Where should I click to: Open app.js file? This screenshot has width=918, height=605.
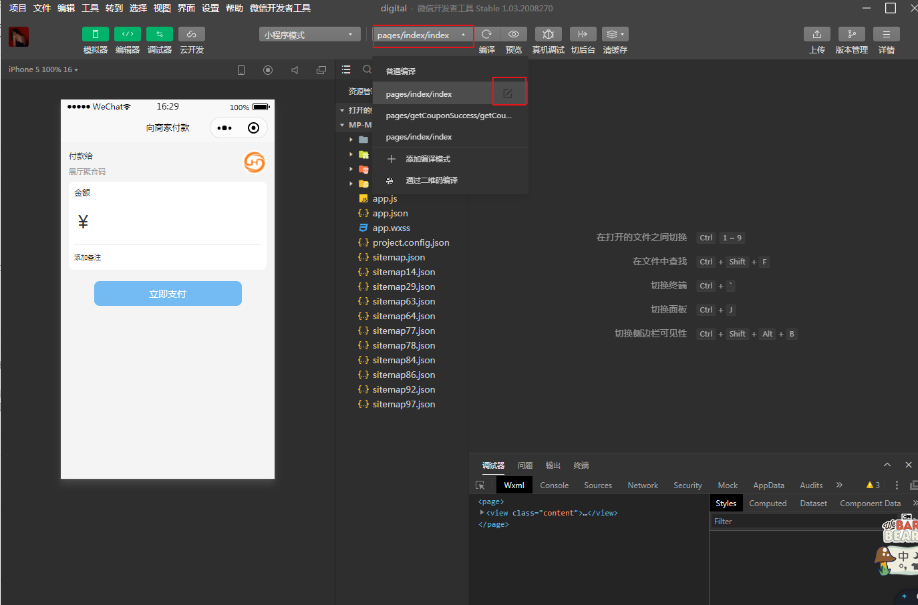[385, 198]
